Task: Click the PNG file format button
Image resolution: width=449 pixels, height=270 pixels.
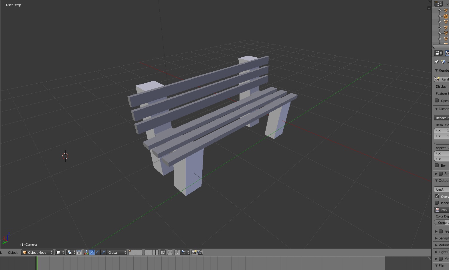Action: point(442,210)
